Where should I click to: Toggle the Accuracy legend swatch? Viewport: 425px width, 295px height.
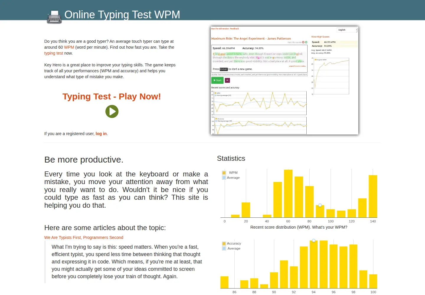tap(224, 244)
